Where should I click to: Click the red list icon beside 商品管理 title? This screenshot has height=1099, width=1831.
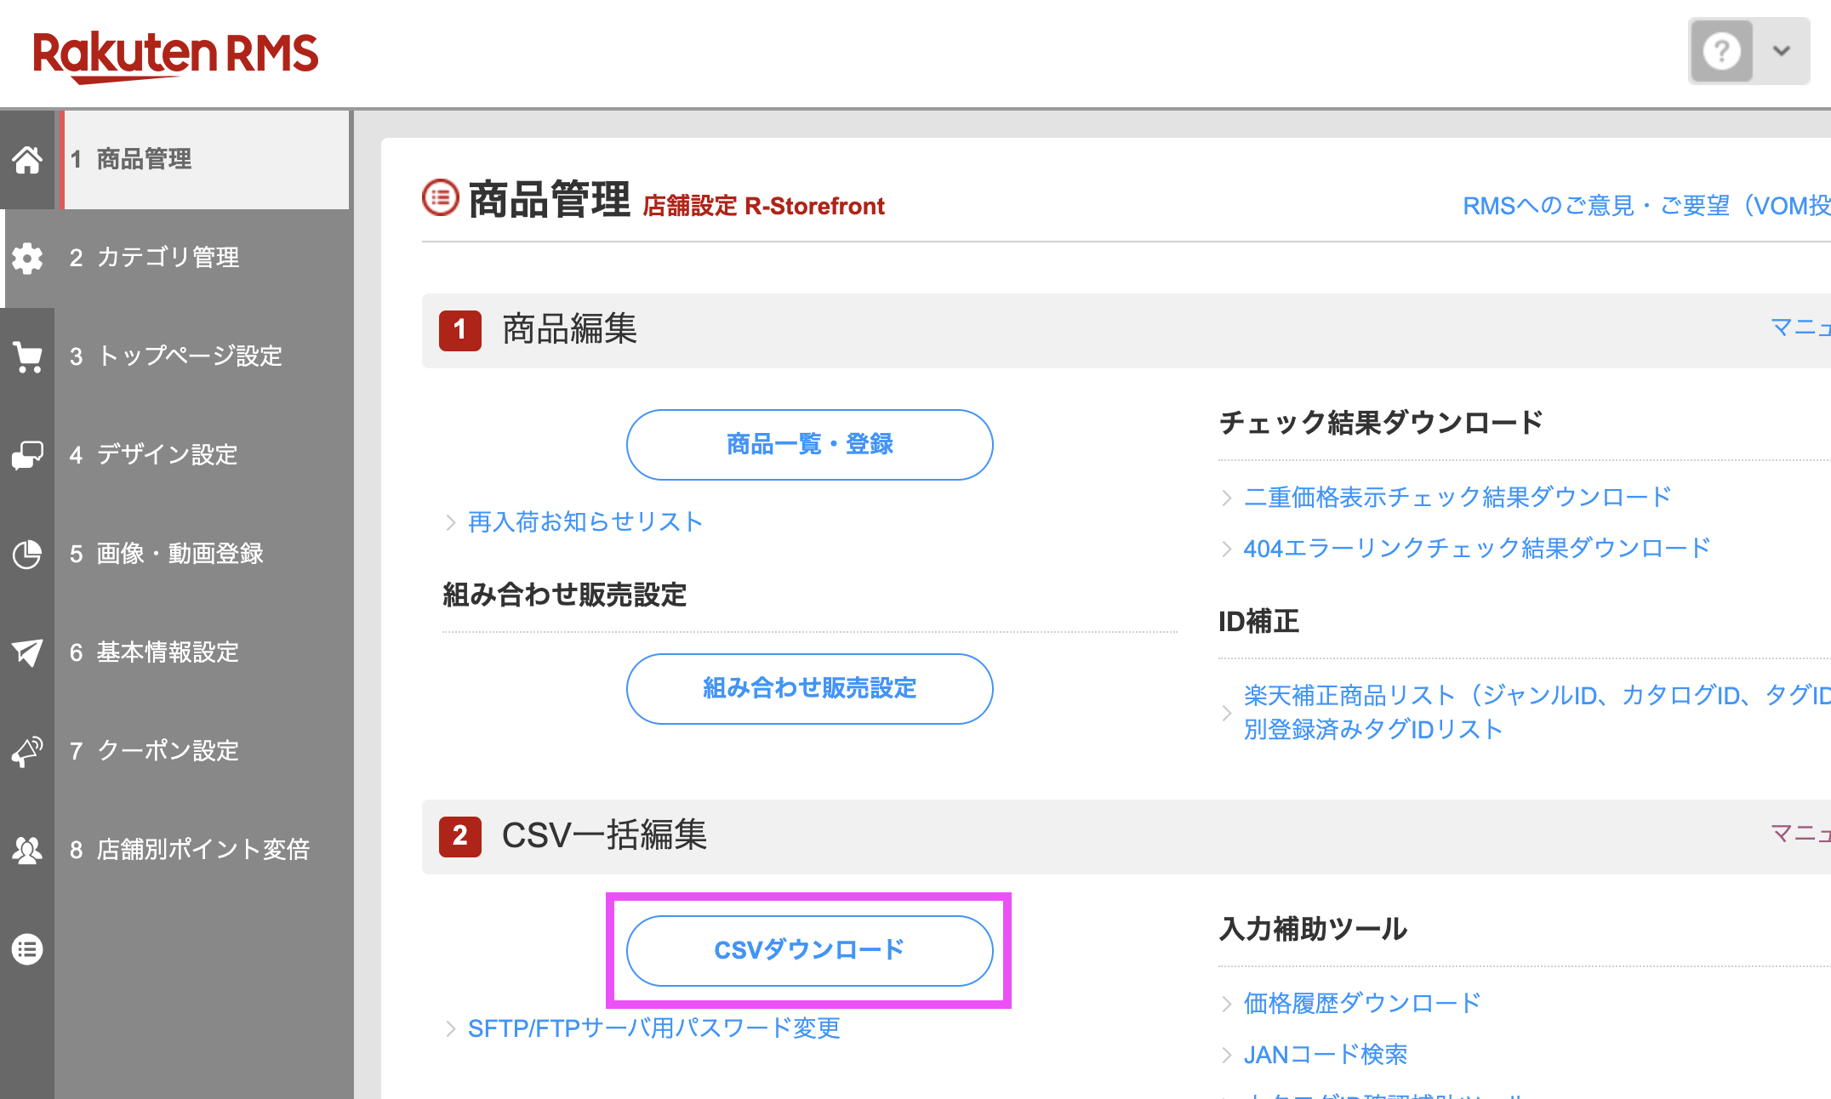tap(441, 198)
